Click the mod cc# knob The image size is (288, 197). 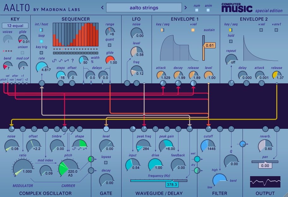pos(23,66)
